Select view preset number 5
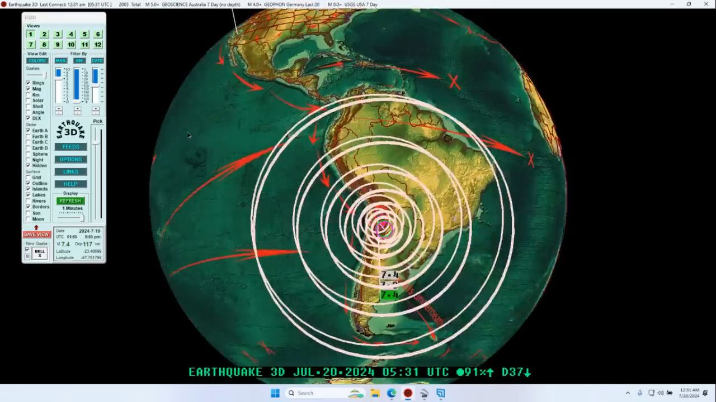This screenshot has height=402, width=716. [84, 34]
